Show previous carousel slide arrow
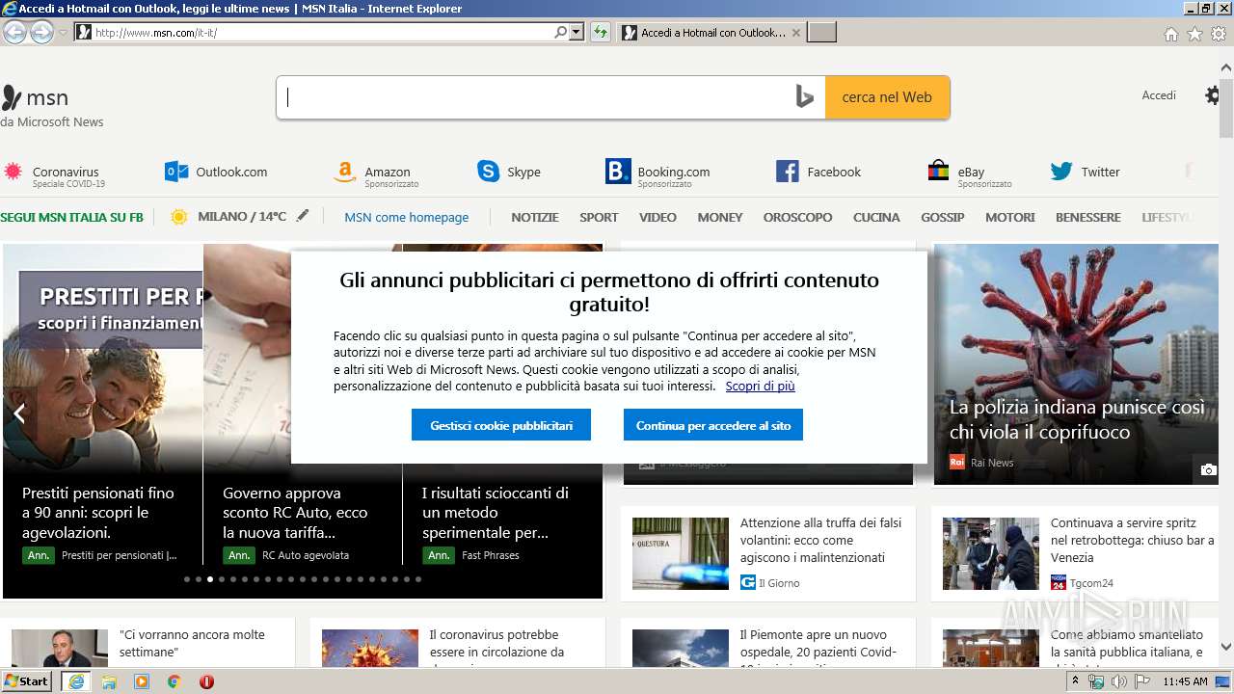Screen dimensions: 1234x694 [x=18, y=414]
